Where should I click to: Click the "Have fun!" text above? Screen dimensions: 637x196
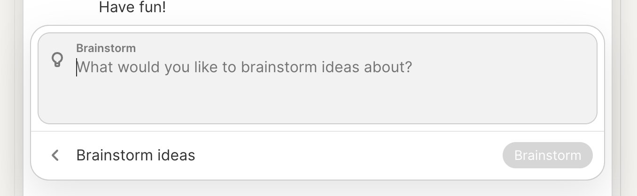[132, 7]
